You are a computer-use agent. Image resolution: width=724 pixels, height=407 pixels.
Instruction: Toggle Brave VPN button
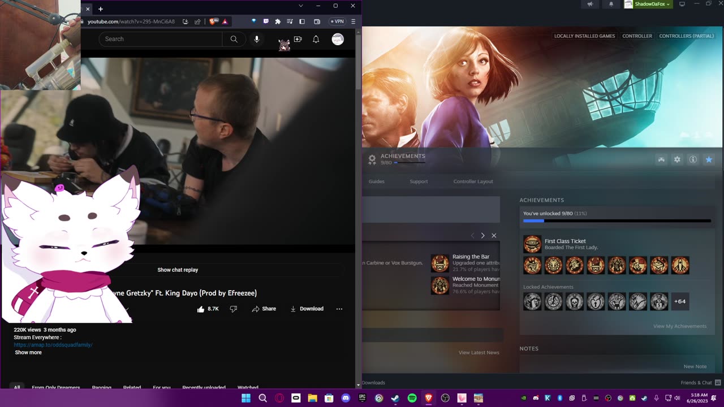click(337, 21)
